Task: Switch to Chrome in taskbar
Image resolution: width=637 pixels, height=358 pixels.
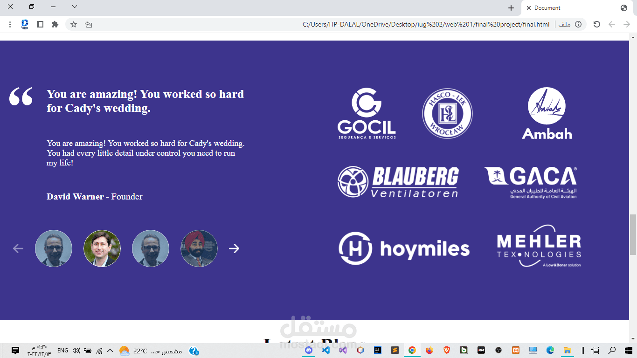Action: (x=412, y=350)
